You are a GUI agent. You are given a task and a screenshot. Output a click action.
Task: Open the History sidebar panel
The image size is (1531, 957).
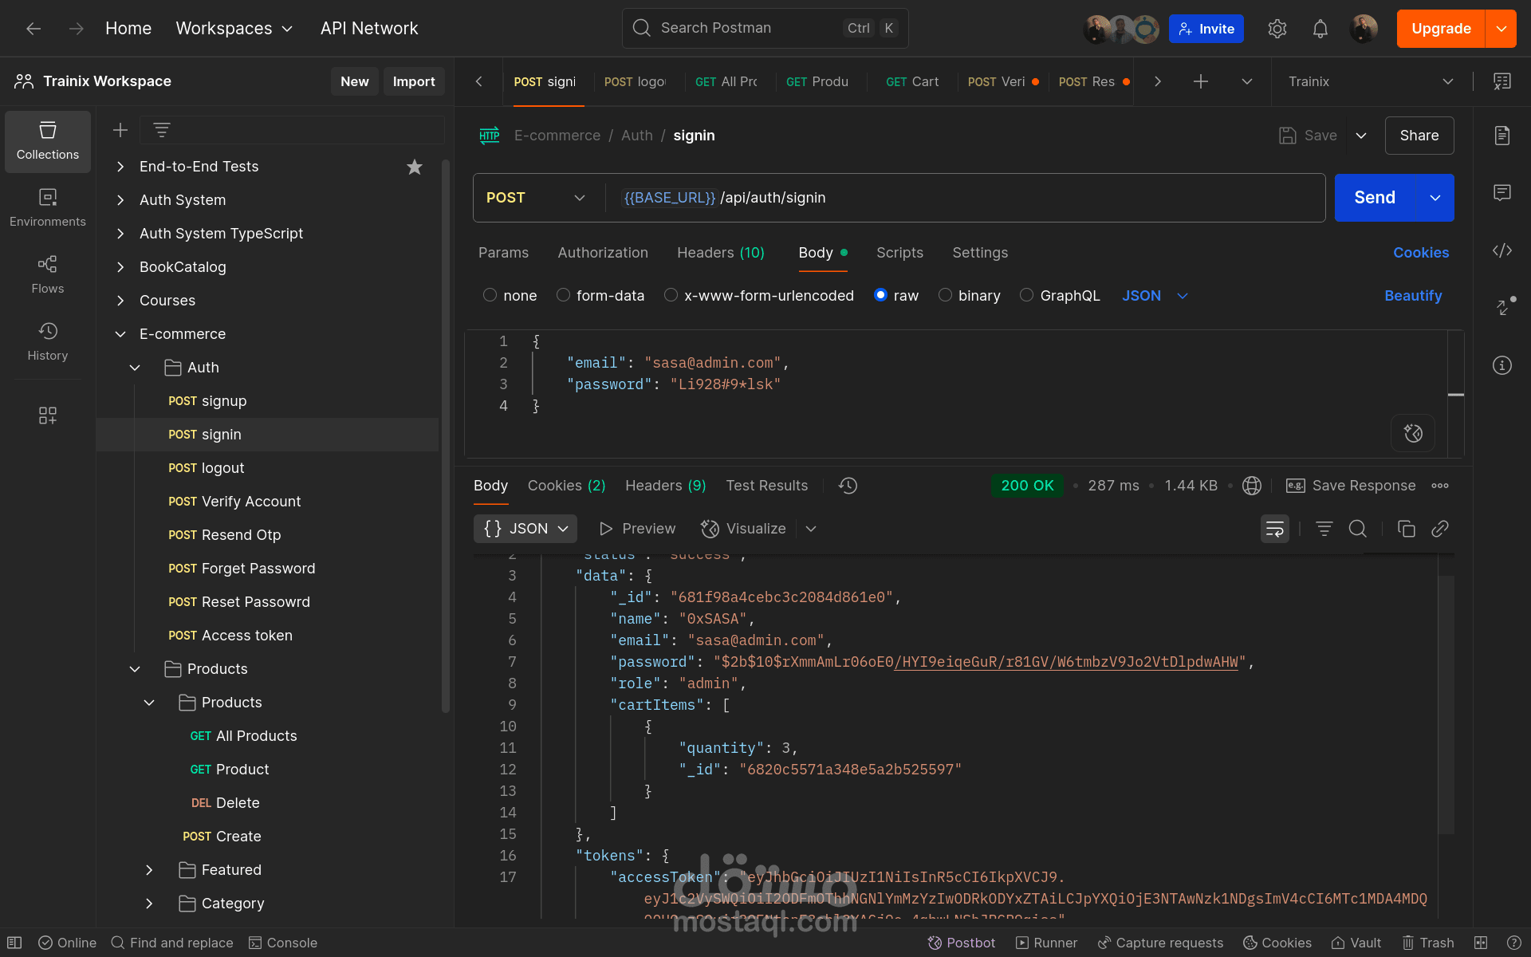click(x=48, y=341)
